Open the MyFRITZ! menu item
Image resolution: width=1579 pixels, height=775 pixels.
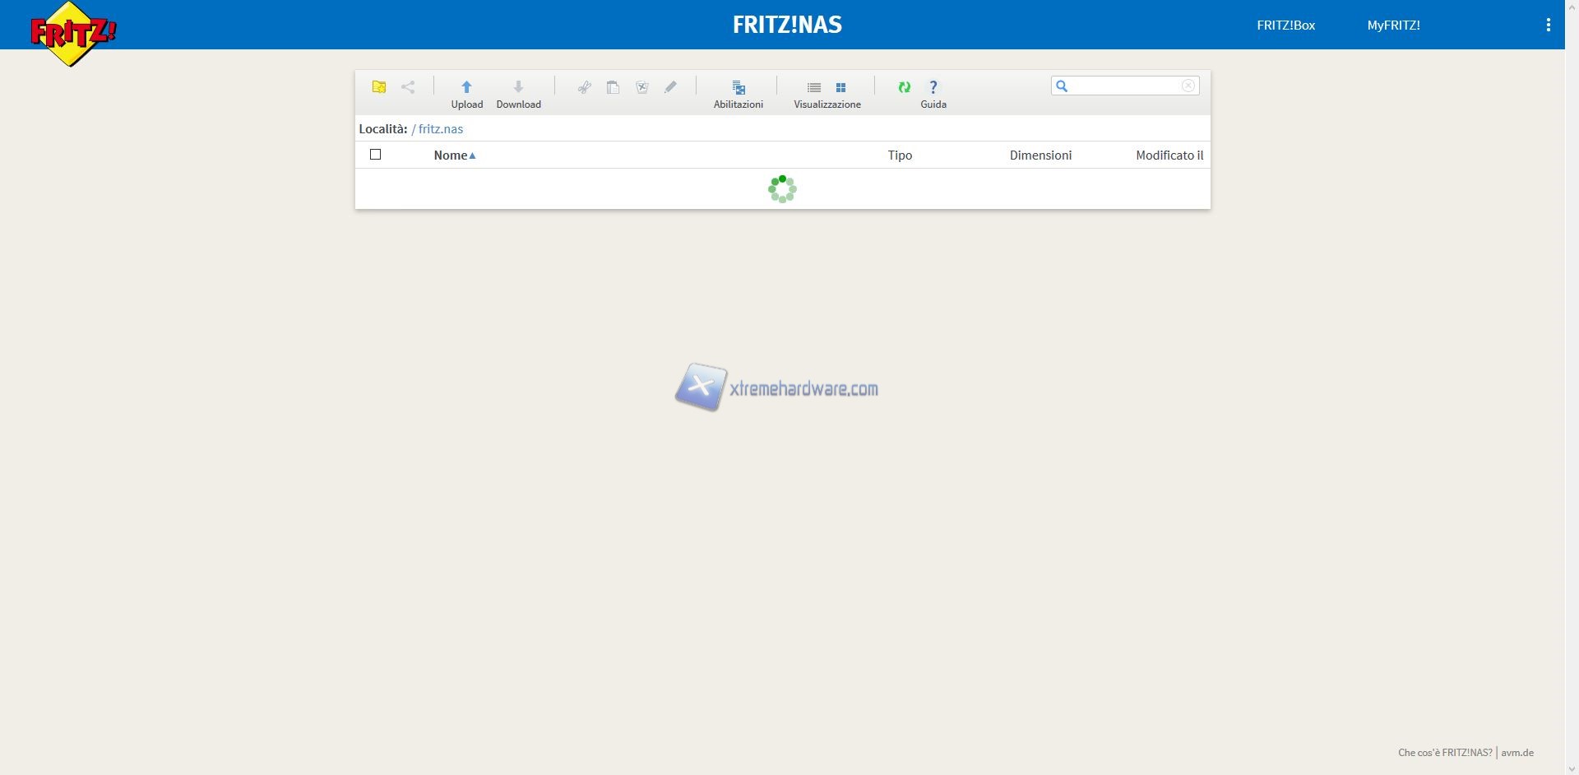coord(1393,26)
